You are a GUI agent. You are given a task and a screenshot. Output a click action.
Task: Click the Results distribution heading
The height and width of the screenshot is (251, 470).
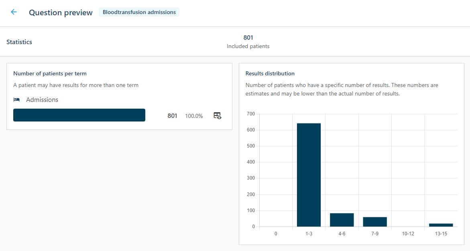tap(270, 74)
